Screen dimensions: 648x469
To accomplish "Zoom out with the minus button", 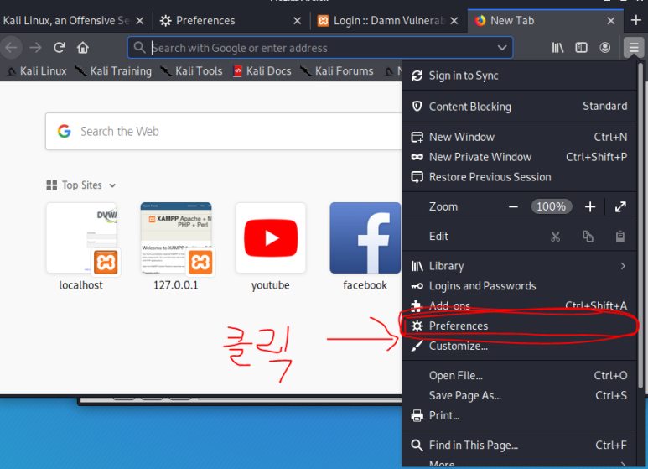I will (513, 206).
